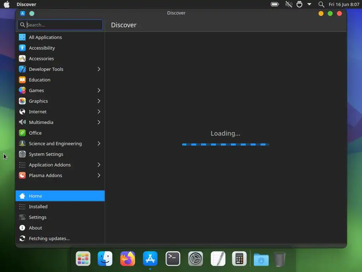Screen dimensions: 362x272
Task: Open the Terminal from the dock
Action: click(173, 259)
